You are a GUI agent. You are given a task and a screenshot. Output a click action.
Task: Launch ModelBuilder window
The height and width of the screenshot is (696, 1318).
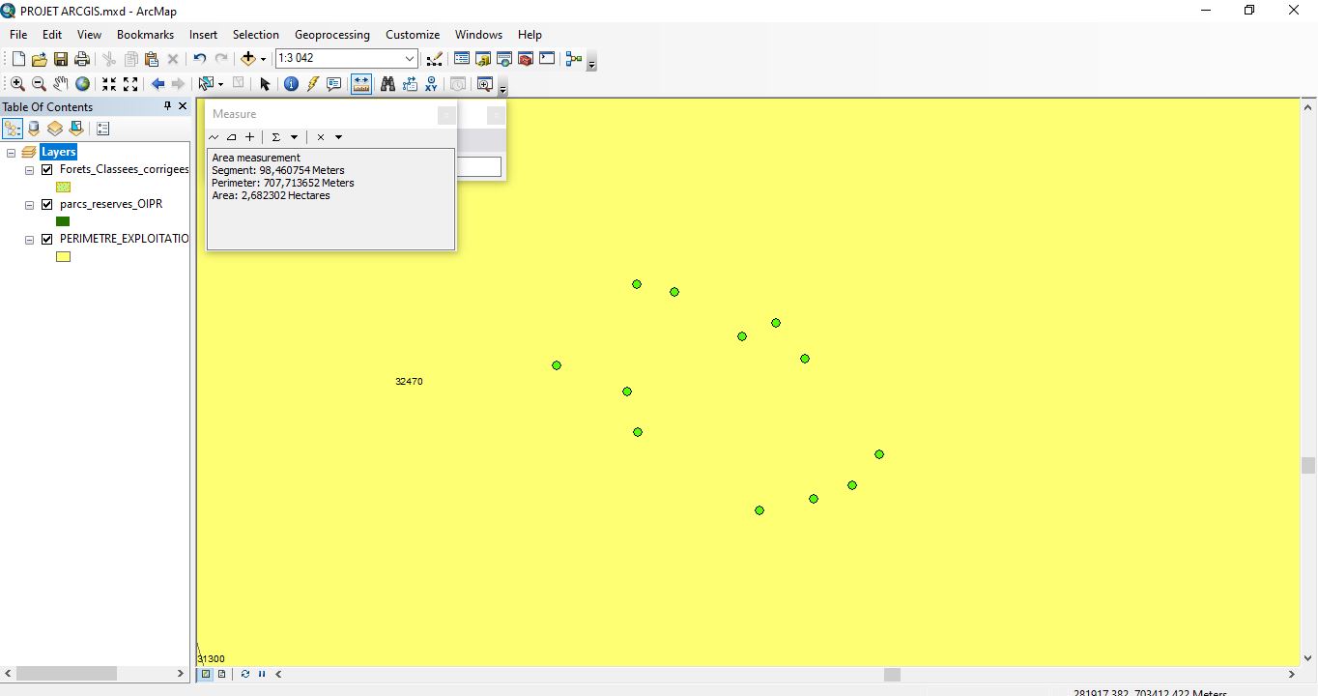pos(574,59)
